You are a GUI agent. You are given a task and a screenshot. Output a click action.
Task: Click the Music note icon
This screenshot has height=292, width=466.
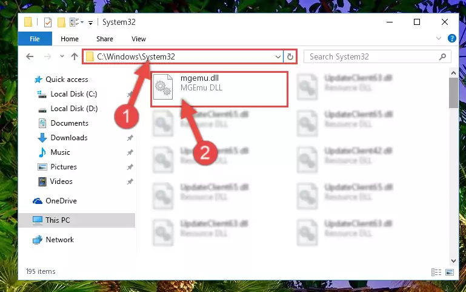tap(42, 152)
